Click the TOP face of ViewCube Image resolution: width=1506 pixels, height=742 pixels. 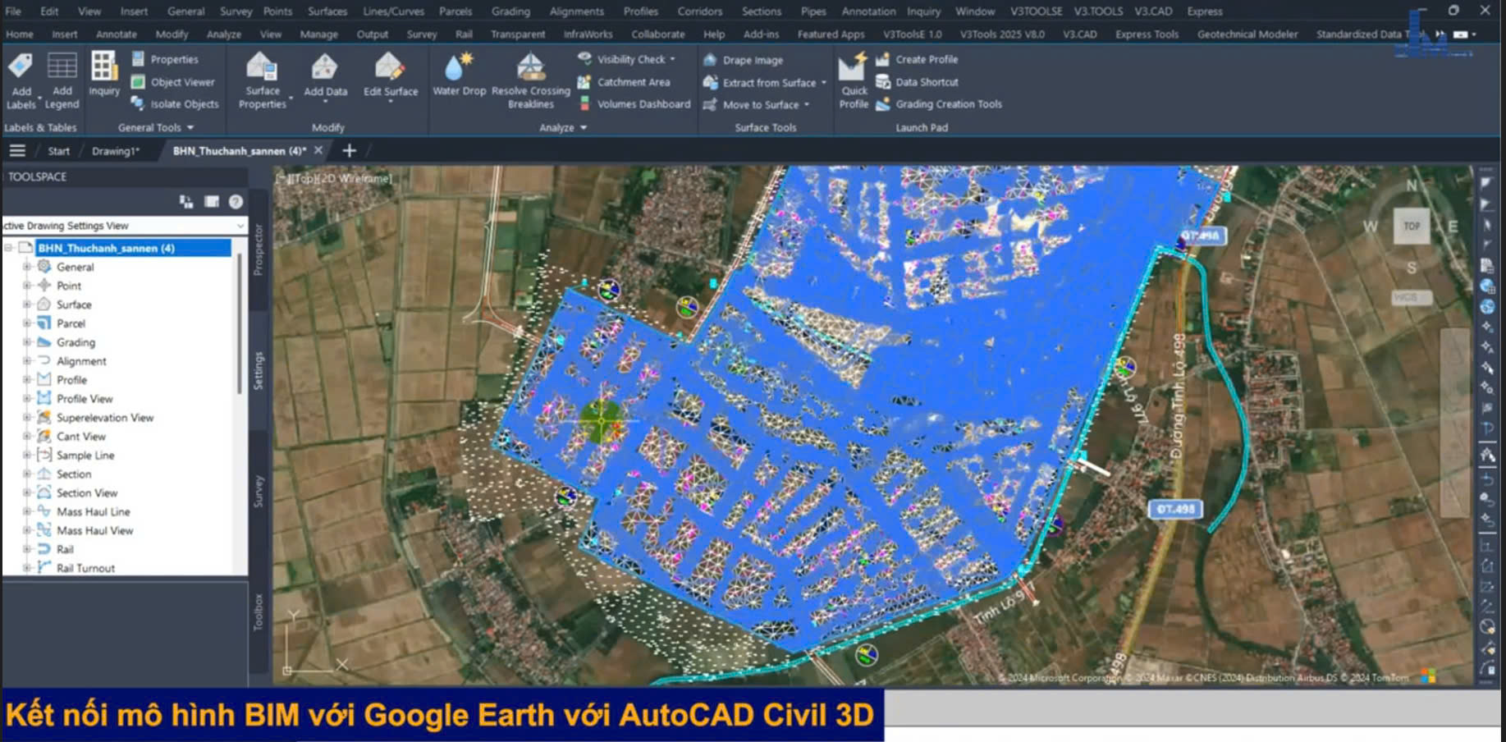click(1412, 227)
